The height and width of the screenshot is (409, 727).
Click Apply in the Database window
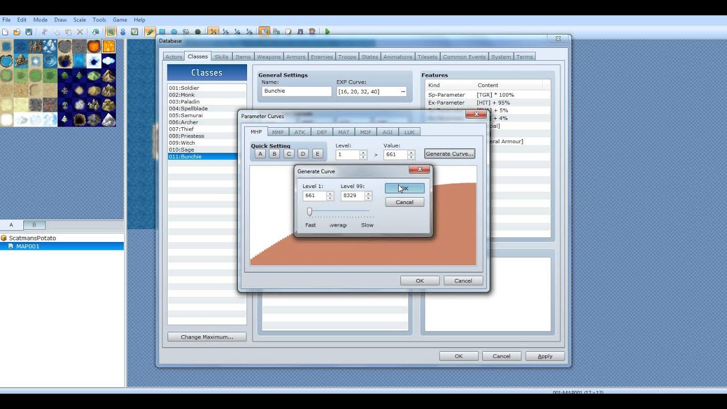(x=545, y=356)
